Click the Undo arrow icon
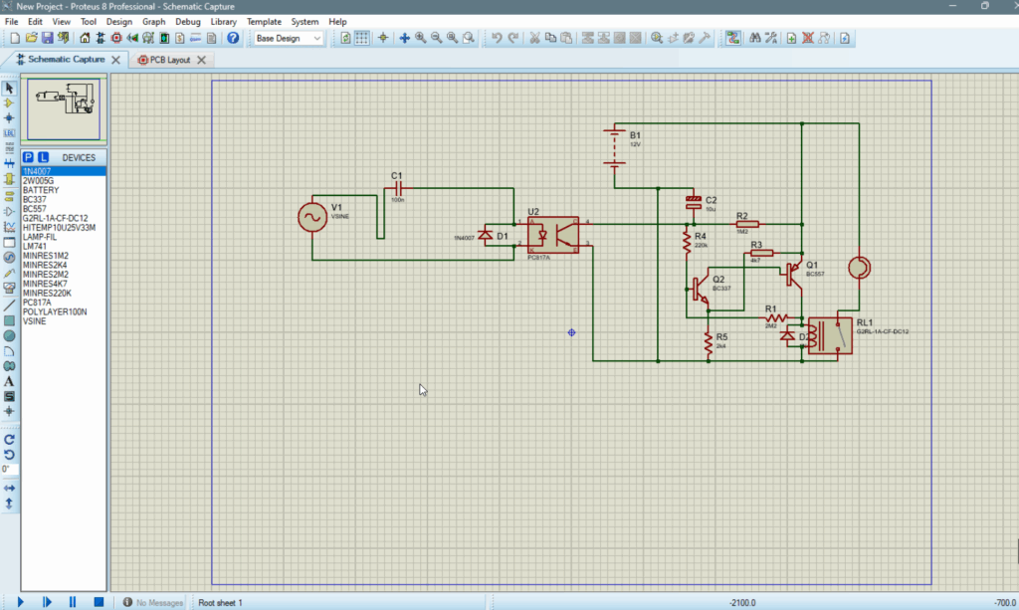This screenshot has height=610, width=1019. click(x=497, y=38)
